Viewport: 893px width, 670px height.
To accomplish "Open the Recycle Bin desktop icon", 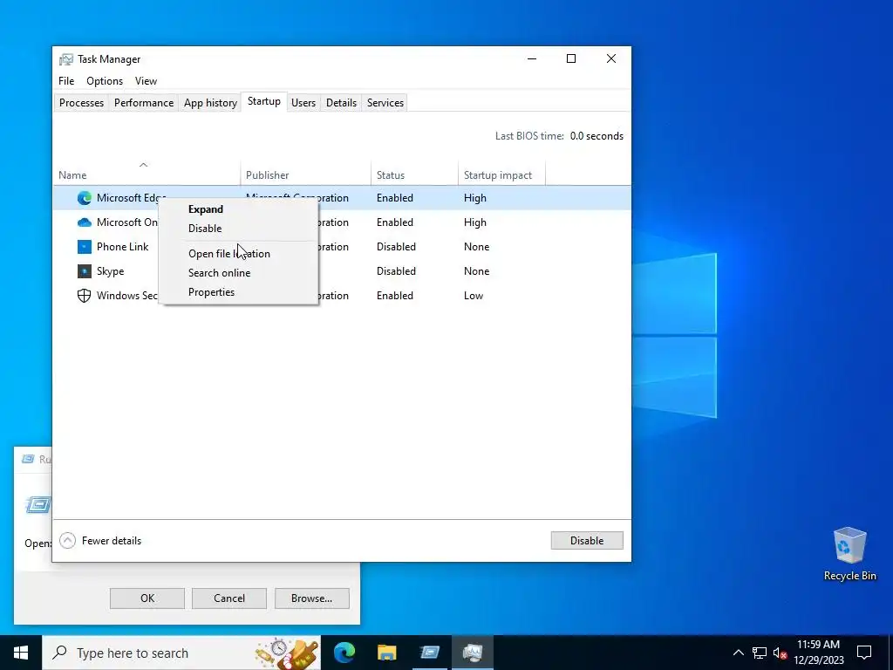I will (849, 554).
